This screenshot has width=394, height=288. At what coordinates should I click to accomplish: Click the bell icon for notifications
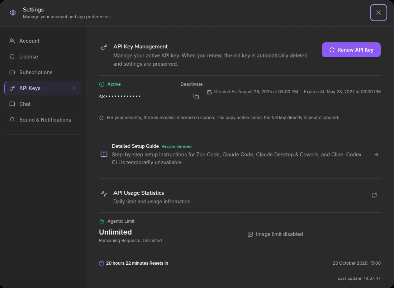tap(12, 120)
